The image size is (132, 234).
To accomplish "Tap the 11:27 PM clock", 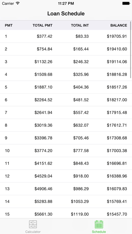I will point(66,3).
